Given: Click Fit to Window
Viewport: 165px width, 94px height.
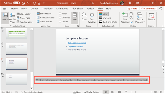Looking at the screenshot, I should point(92,18).
